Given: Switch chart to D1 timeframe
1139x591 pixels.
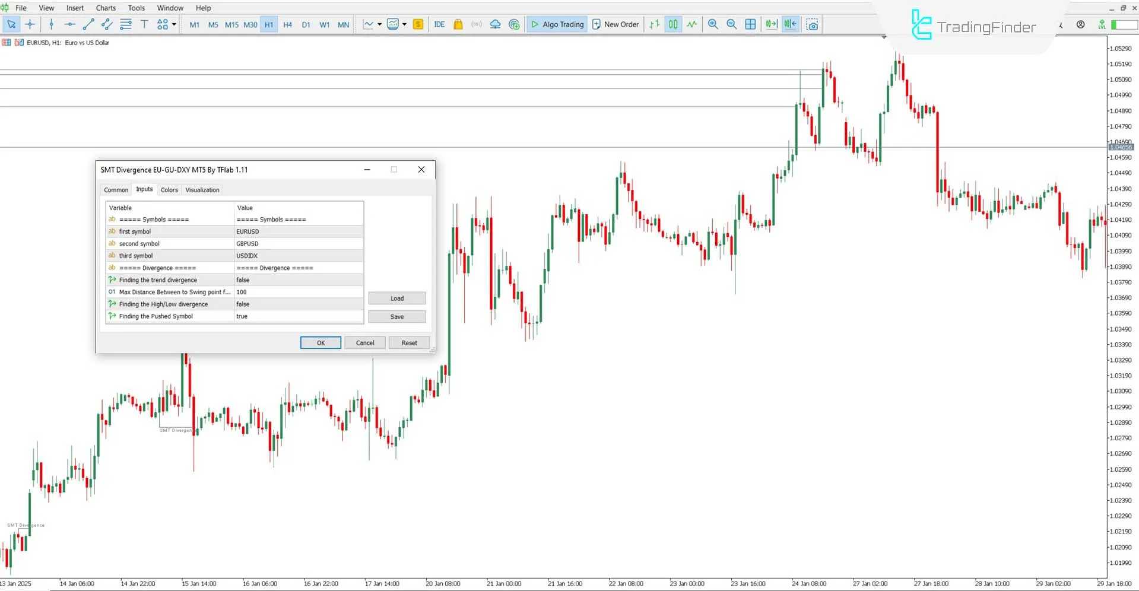Looking at the screenshot, I should click(x=306, y=24).
